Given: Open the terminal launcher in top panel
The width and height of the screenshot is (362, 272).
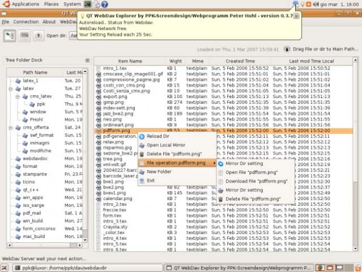Looking at the screenshot, I should (x=88, y=4).
